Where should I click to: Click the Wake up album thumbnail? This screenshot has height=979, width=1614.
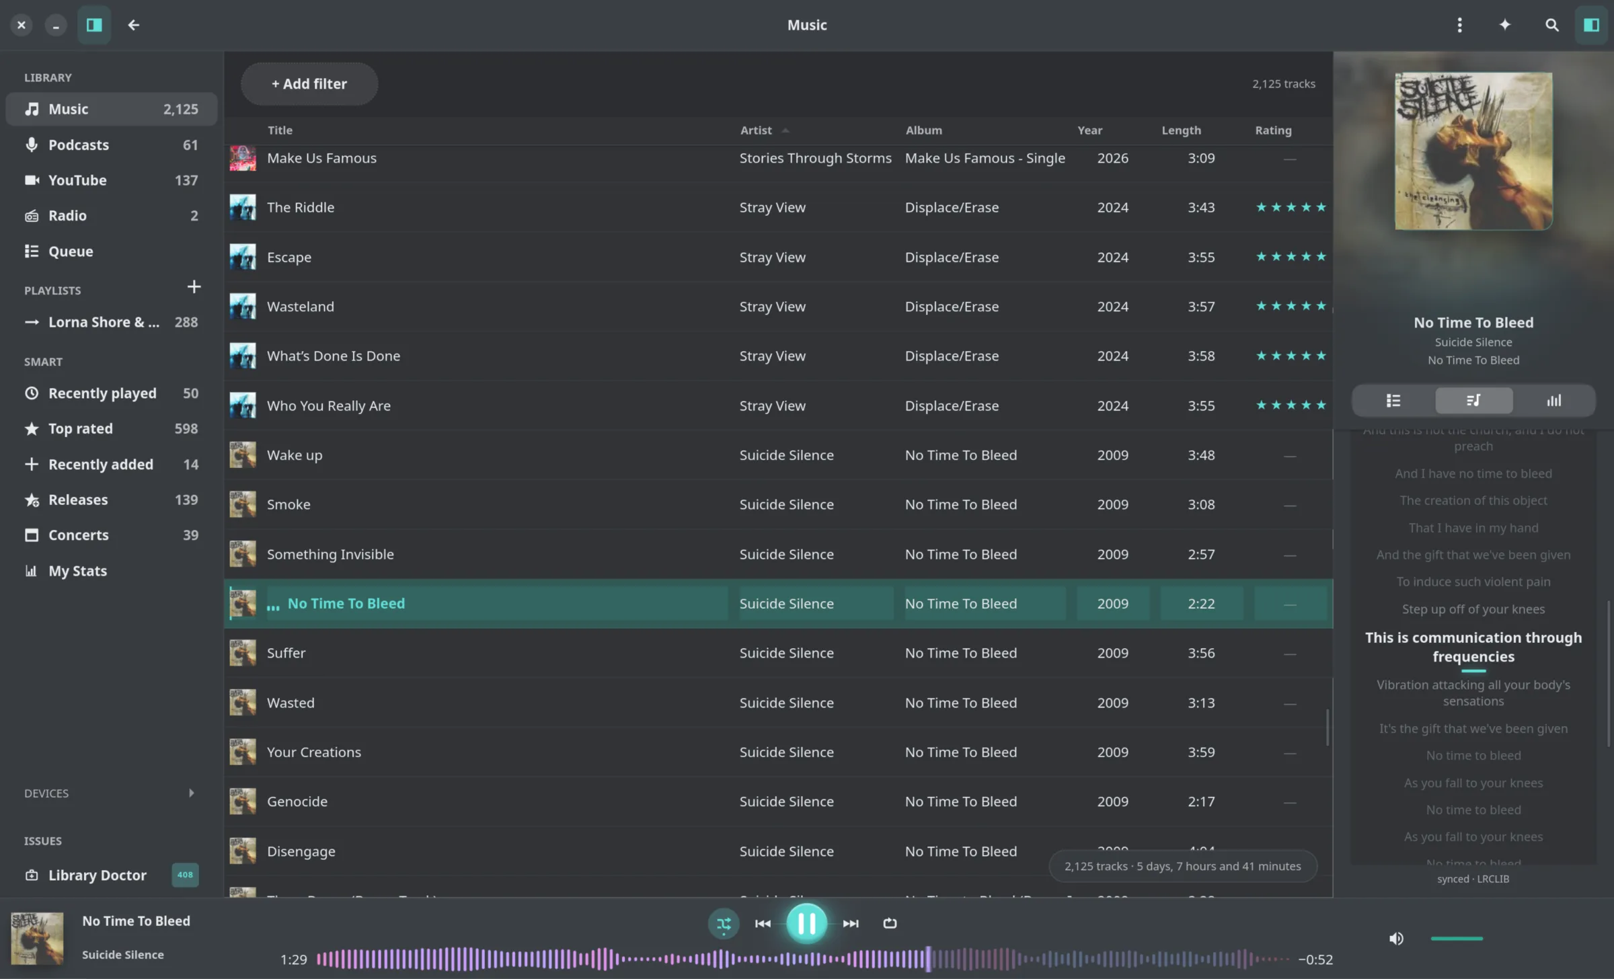click(x=243, y=455)
